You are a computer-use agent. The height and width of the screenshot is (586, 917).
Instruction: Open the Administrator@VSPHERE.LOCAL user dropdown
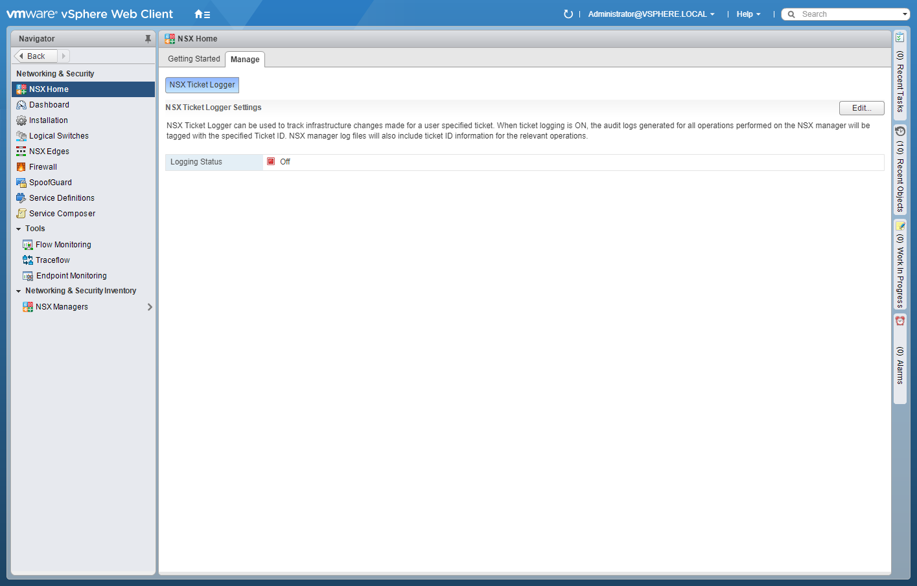651,14
